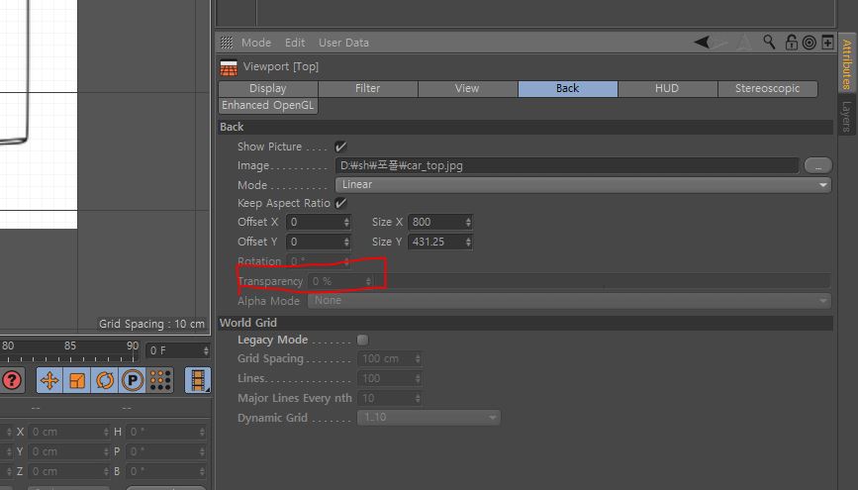Enable the Position move key icon

(48, 380)
